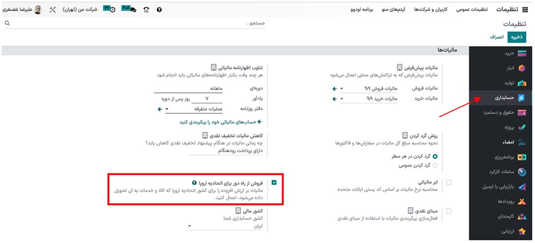Select حسابداری tab in the sidebar
Screen dimensions: 535x243
[x=501, y=98]
